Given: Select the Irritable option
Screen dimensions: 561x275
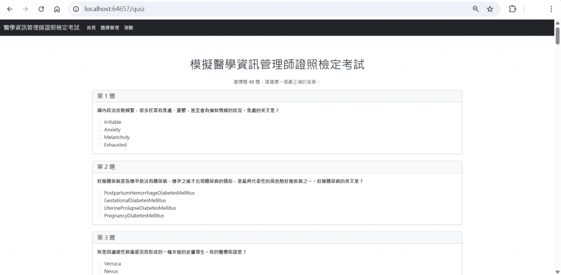Looking at the screenshot, I should 100,122.
